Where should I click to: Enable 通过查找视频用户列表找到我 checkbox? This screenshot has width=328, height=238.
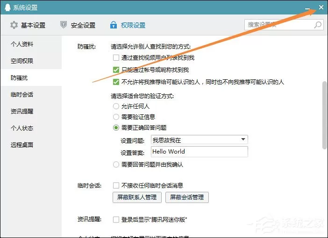116,57
